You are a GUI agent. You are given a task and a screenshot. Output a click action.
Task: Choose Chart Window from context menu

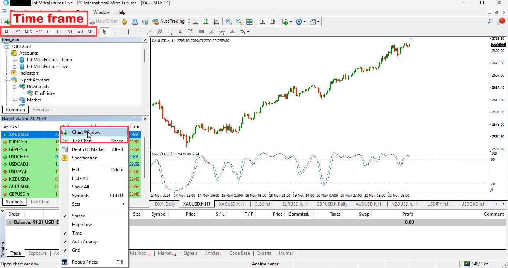click(x=94, y=132)
